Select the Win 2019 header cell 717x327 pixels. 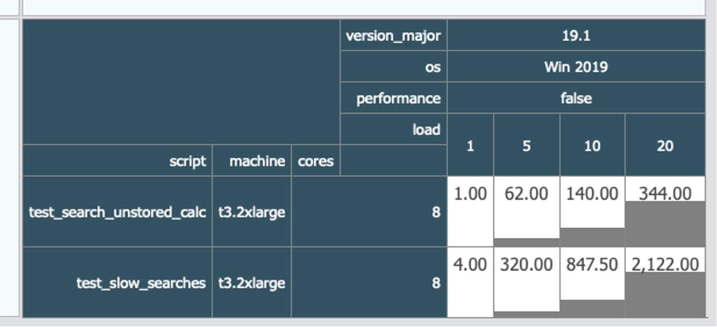(576, 67)
